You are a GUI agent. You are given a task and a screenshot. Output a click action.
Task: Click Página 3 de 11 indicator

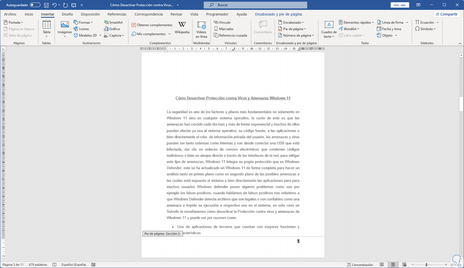(13, 265)
